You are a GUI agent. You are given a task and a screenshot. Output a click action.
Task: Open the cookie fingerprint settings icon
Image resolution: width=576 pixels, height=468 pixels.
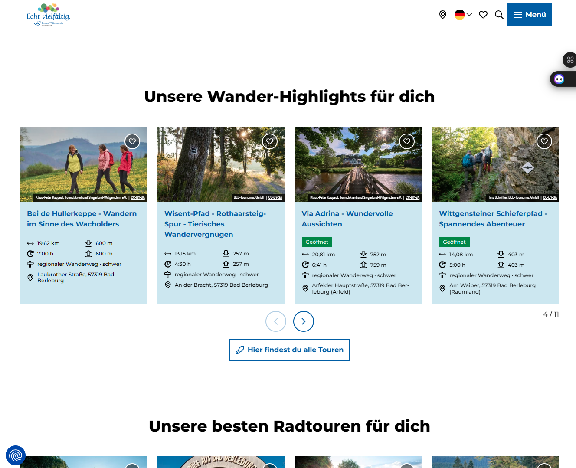tap(16, 455)
